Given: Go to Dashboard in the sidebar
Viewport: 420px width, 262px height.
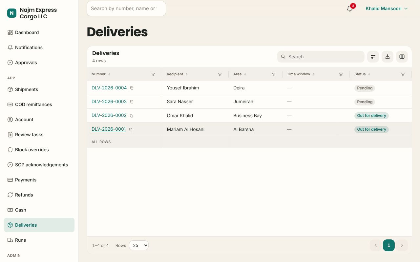Looking at the screenshot, I should click(x=39, y=32).
